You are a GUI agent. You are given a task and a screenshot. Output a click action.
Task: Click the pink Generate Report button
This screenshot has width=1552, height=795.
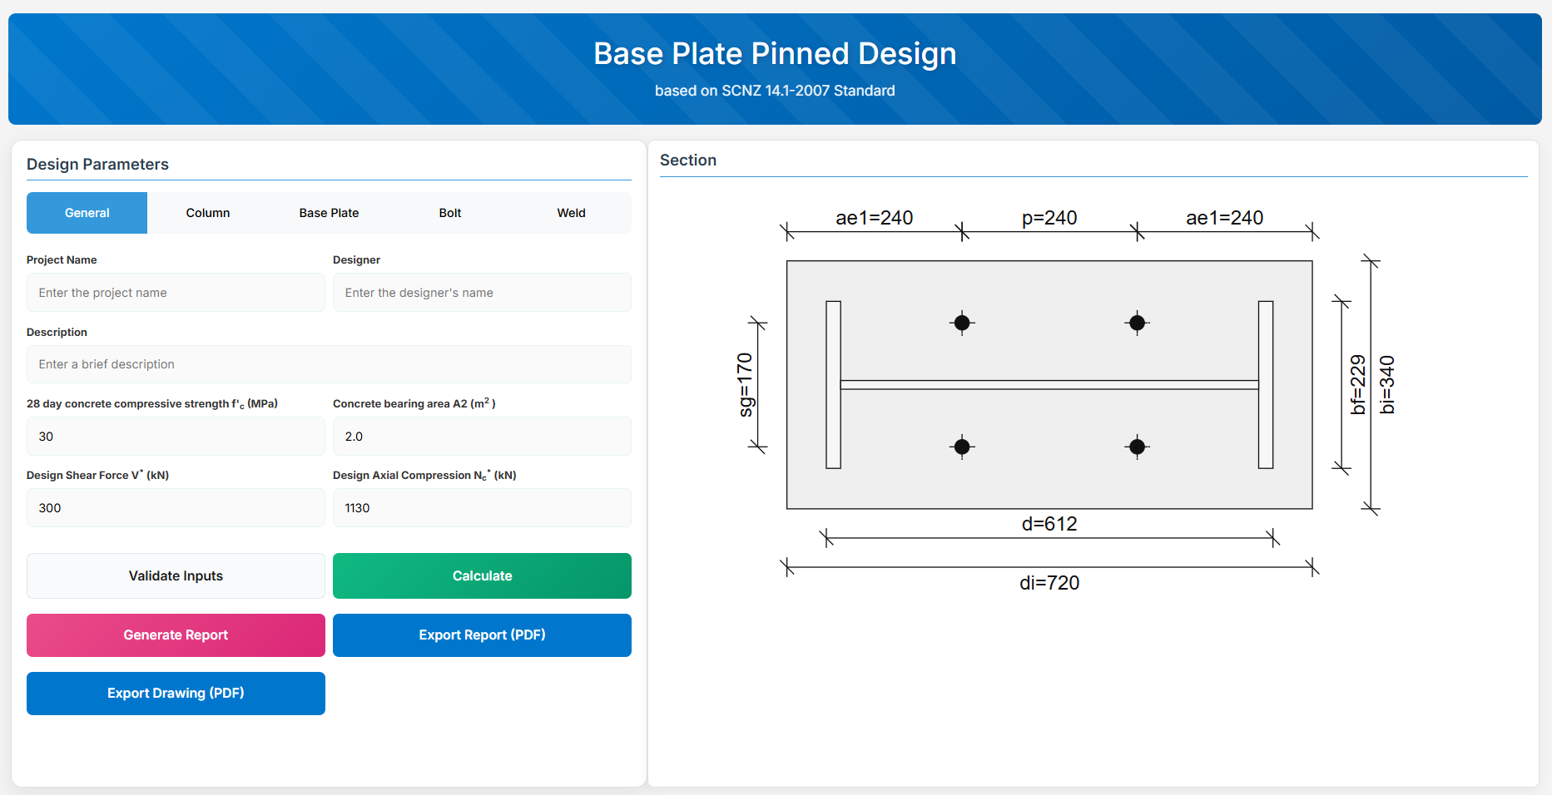176,635
